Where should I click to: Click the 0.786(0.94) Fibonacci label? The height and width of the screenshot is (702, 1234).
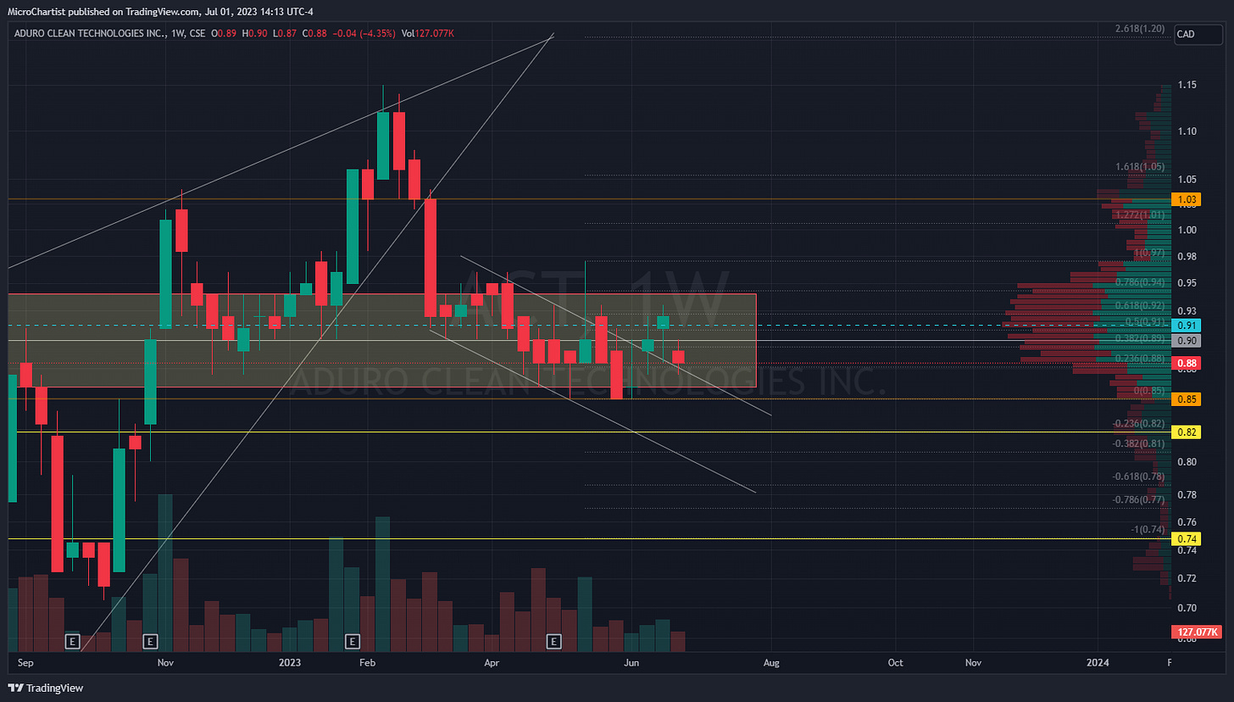click(1140, 282)
